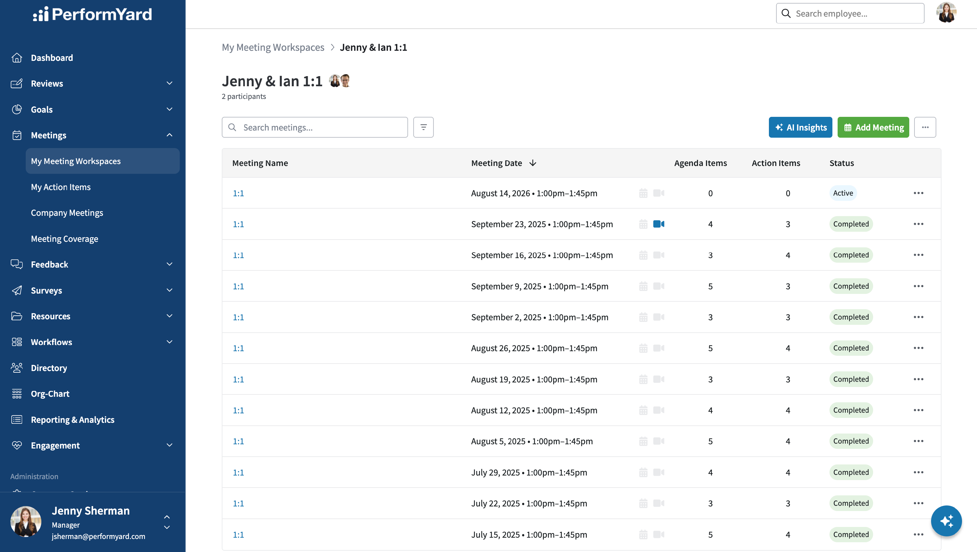Click the Status column header

(841, 163)
